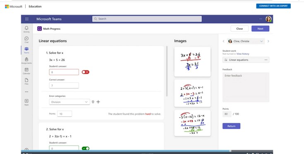The height and width of the screenshot is (154, 304).
Task: Click Connect With an Expert button
Action: tap(273, 6)
